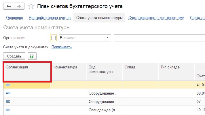Open Счета расчетов с контрагентами tab
Screen dimensions: 205x115
point(156,18)
